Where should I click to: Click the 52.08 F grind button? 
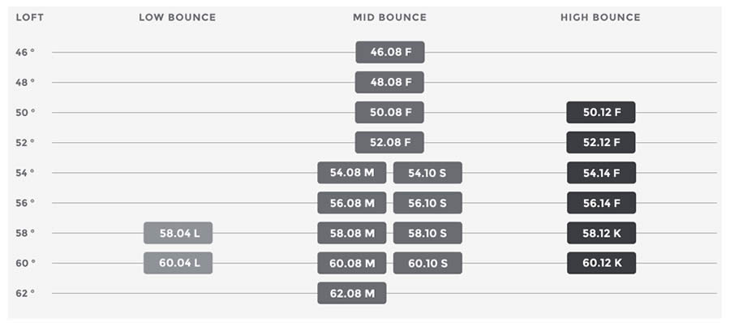coord(389,143)
